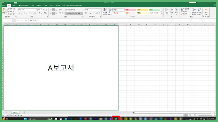Click Sort and Filter icon
This screenshot has height=122, width=218.
coord(194,10)
